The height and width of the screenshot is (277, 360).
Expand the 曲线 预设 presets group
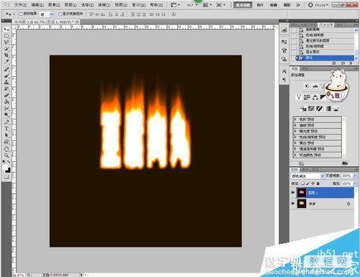coord(317,125)
